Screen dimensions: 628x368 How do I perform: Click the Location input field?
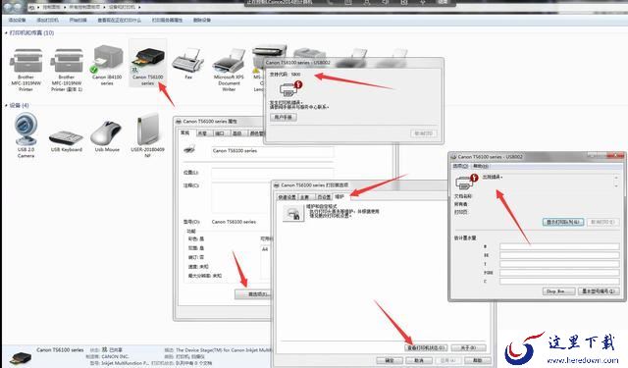tap(273, 173)
